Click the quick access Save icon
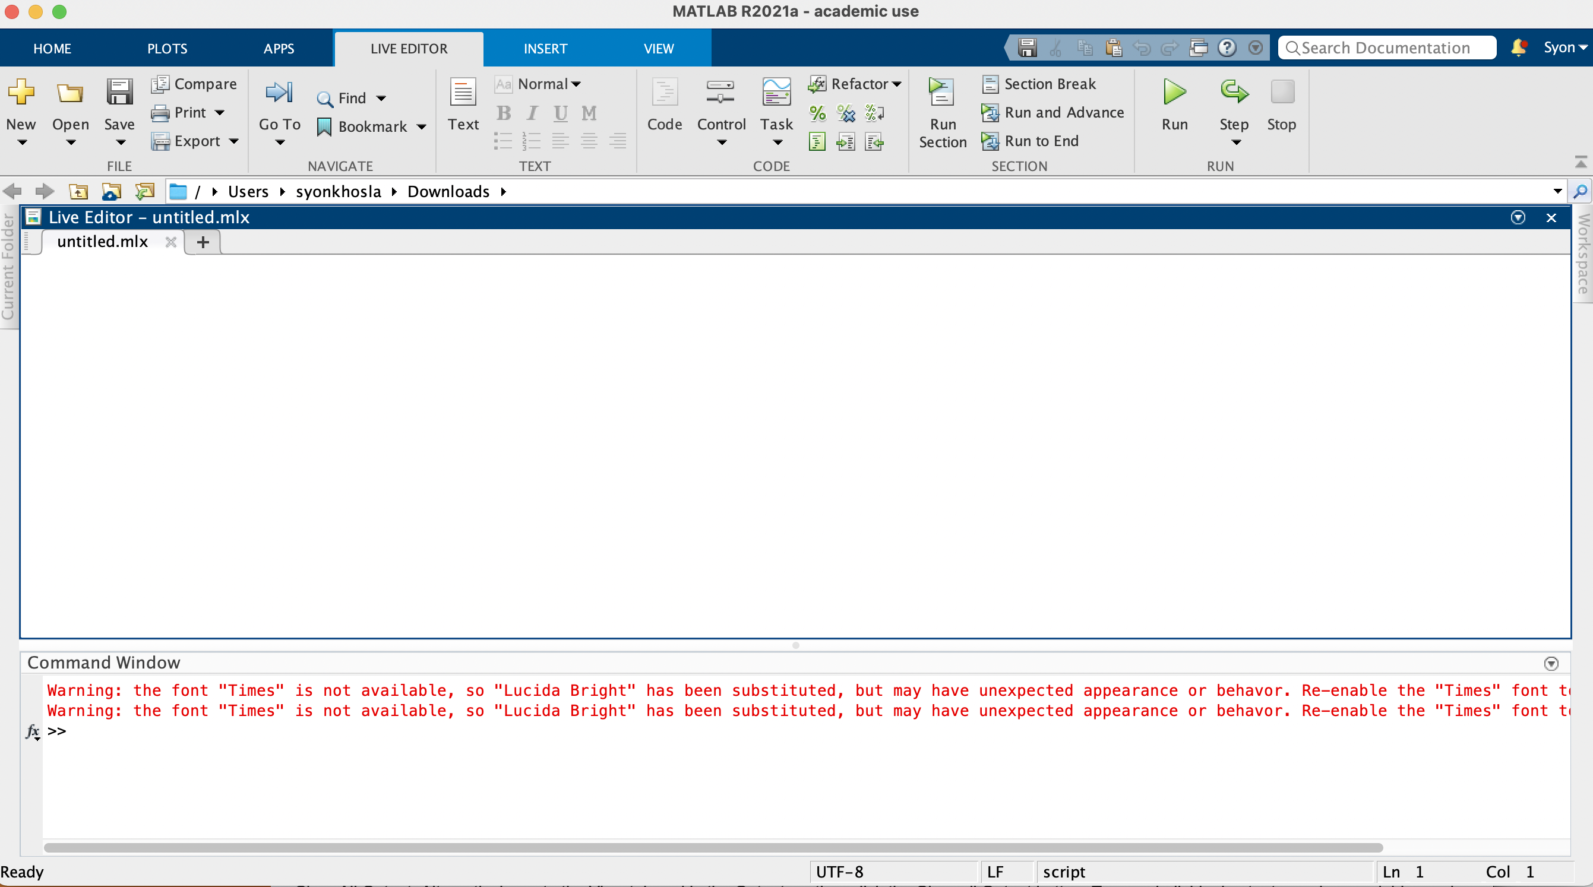 tap(1027, 47)
